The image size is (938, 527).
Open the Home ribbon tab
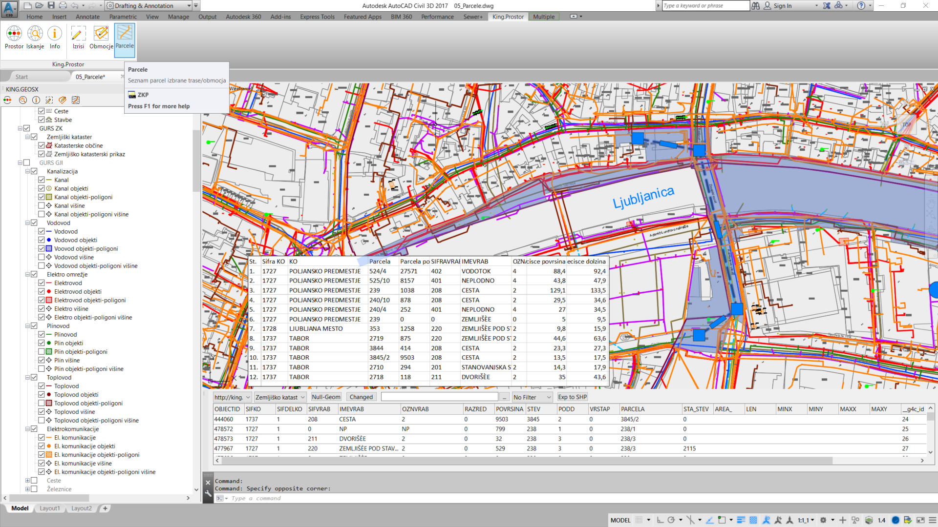click(x=34, y=17)
